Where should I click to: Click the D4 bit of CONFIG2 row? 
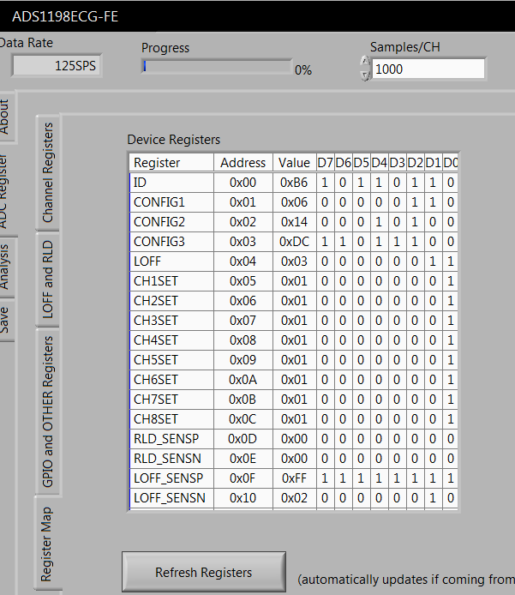tap(379, 222)
